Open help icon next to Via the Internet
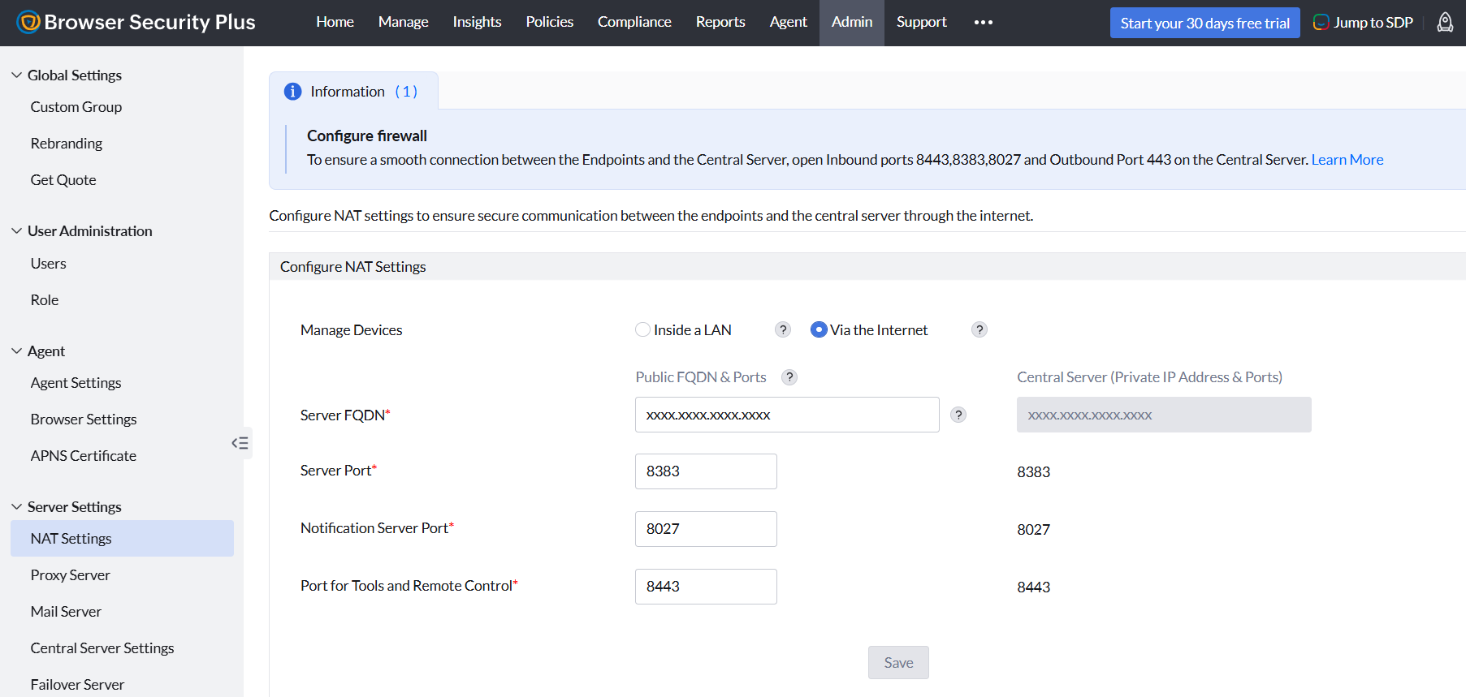Image resolution: width=1466 pixels, height=697 pixels. click(979, 329)
